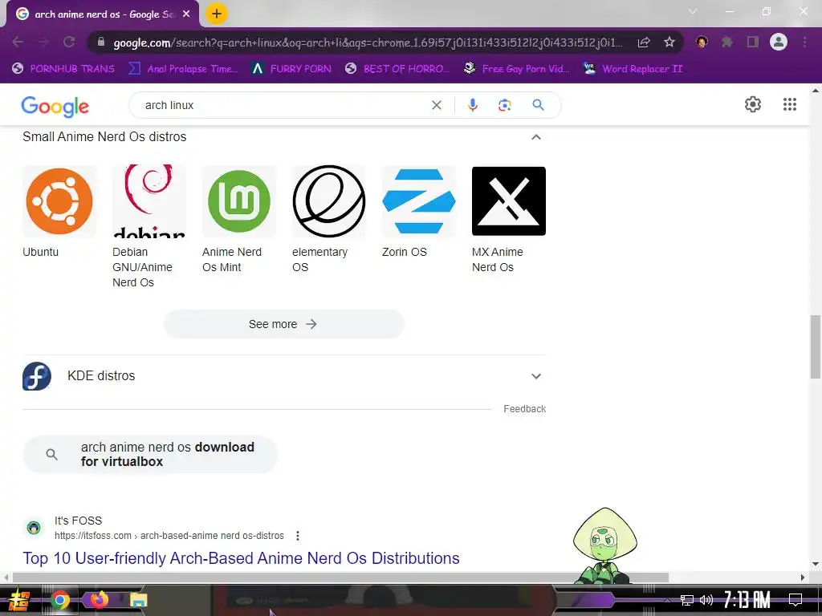Open the Chrome profile avatar
This screenshot has width=822, height=616.
pyautogui.click(x=779, y=42)
